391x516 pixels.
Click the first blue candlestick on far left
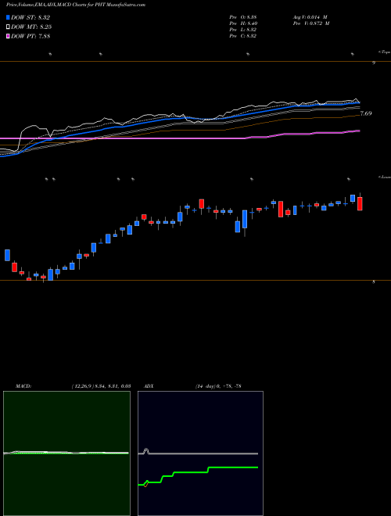coord(7,255)
